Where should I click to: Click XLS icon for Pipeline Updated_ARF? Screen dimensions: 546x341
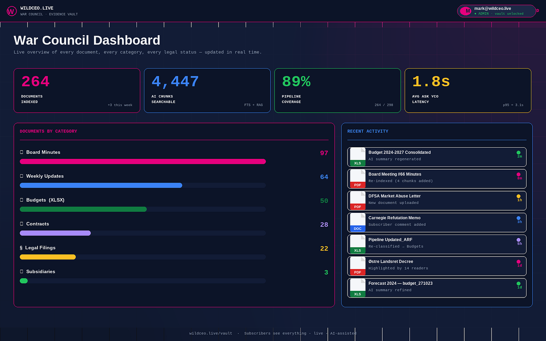(358, 244)
